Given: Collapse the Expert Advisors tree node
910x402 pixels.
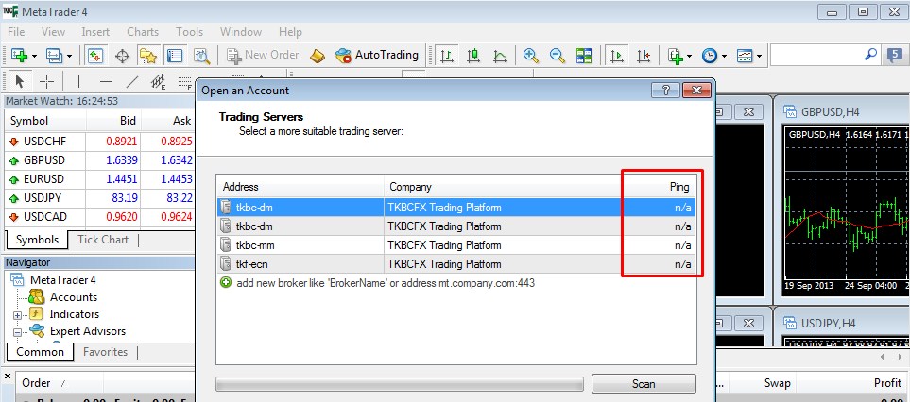Looking at the screenshot, I should 17,332.
